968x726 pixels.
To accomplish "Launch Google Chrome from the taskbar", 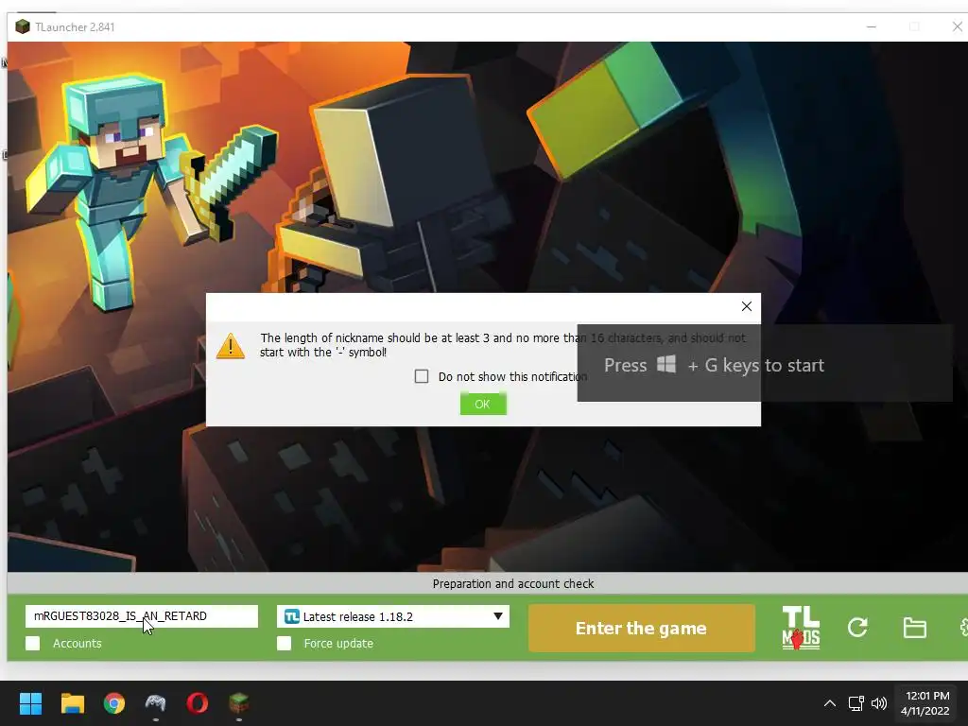I will pyautogui.click(x=114, y=703).
